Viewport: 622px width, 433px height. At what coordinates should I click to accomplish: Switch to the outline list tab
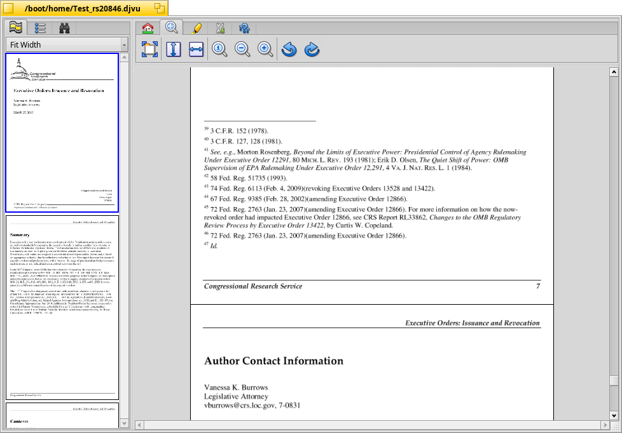click(40, 28)
